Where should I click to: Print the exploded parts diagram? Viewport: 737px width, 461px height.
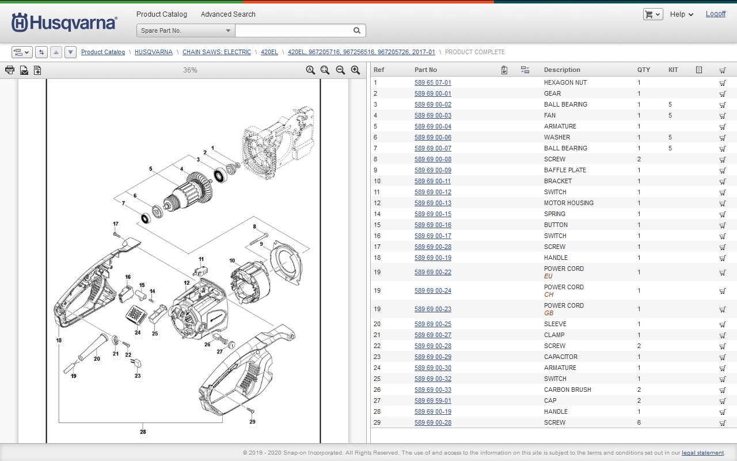pyautogui.click(x=10, y=70)
